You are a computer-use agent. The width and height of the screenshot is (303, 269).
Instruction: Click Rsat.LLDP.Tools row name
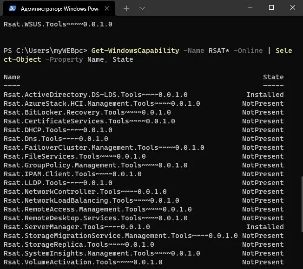58,183
